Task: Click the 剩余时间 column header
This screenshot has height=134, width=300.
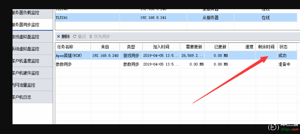Action: point(267,47)
